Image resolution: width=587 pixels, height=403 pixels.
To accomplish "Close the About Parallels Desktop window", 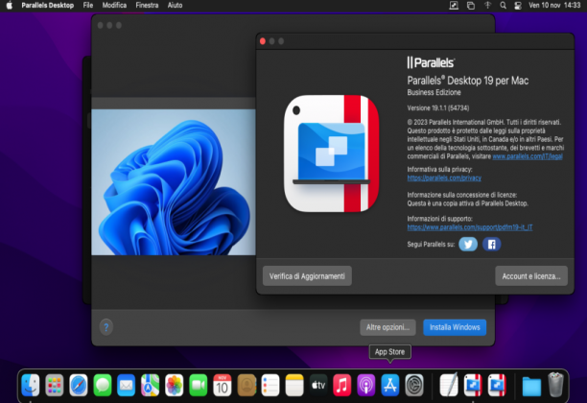I will (263, 41).
